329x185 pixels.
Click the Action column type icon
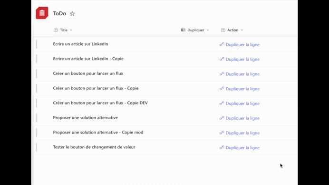(x=223, y=30)
